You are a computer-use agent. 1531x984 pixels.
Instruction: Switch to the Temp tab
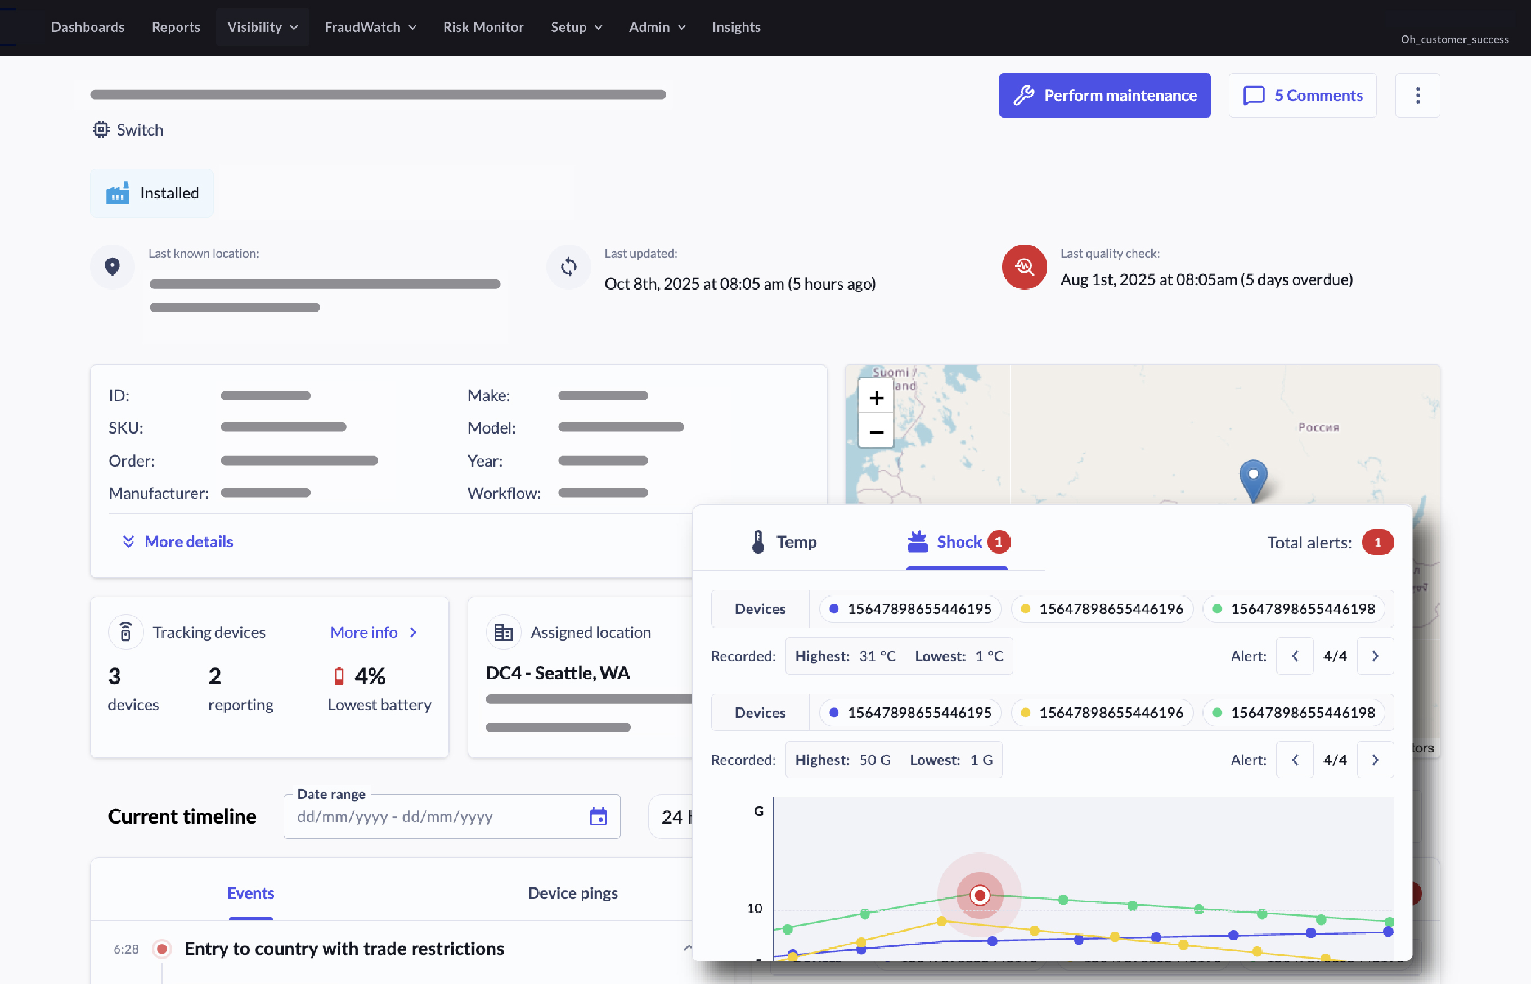784,541
